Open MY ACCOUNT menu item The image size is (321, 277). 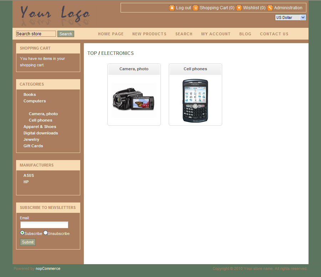click(216, 34)
